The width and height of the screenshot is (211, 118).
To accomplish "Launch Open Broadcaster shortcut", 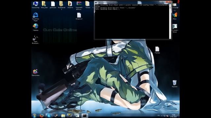I will point(36,39).
